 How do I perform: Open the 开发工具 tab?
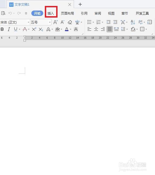tap(142, 13)
